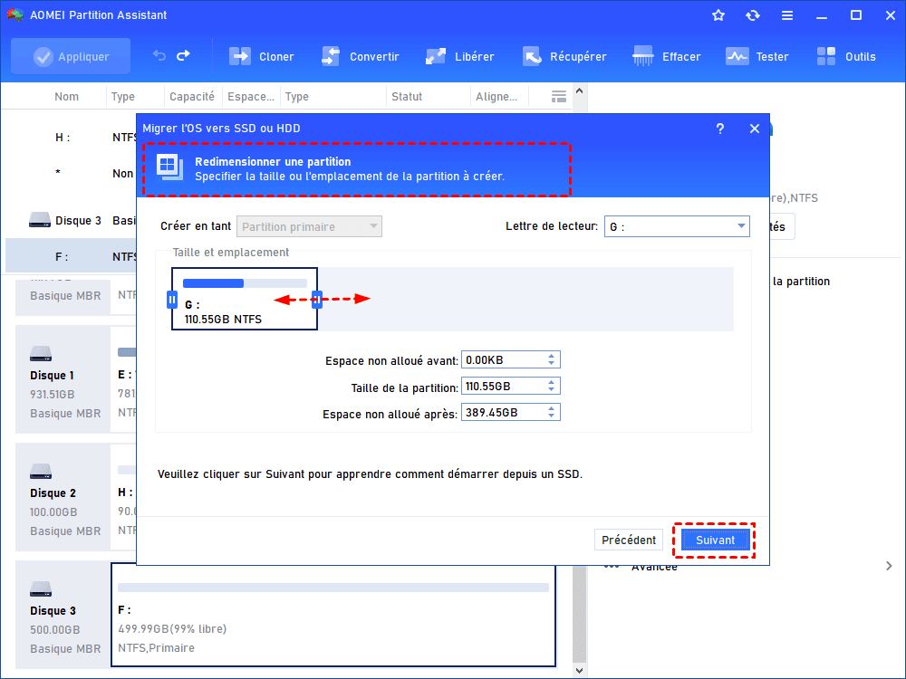Click the scroll down arrow of the list
Screen dimensions: 906x679
coord(580,670)
